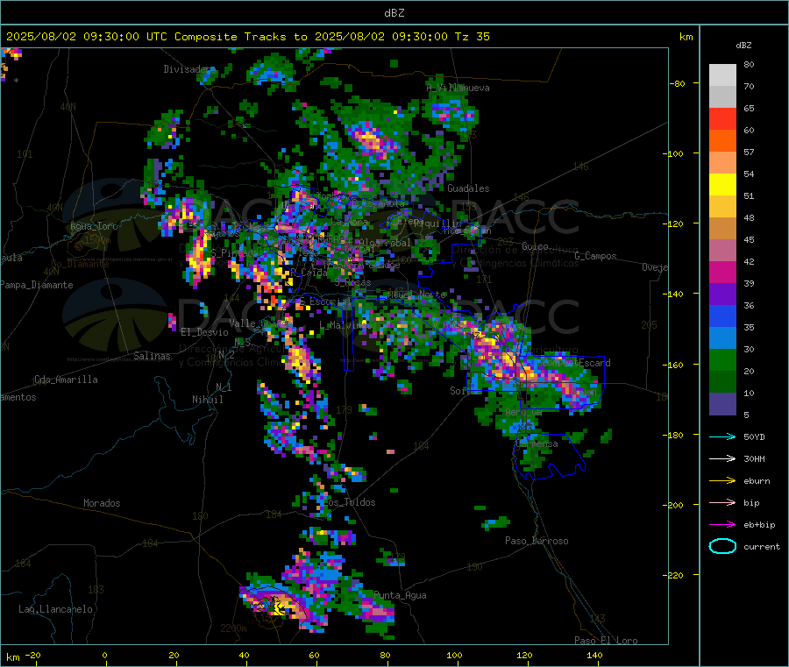Pick the magenta swatch between 42 and 39
789x667 pixels.
click(x=722, y=272)
